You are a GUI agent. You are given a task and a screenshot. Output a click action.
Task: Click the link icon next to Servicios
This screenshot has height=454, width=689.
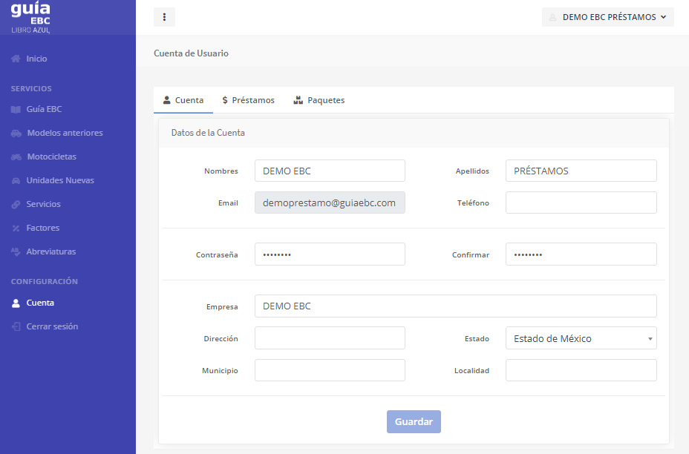16,204
